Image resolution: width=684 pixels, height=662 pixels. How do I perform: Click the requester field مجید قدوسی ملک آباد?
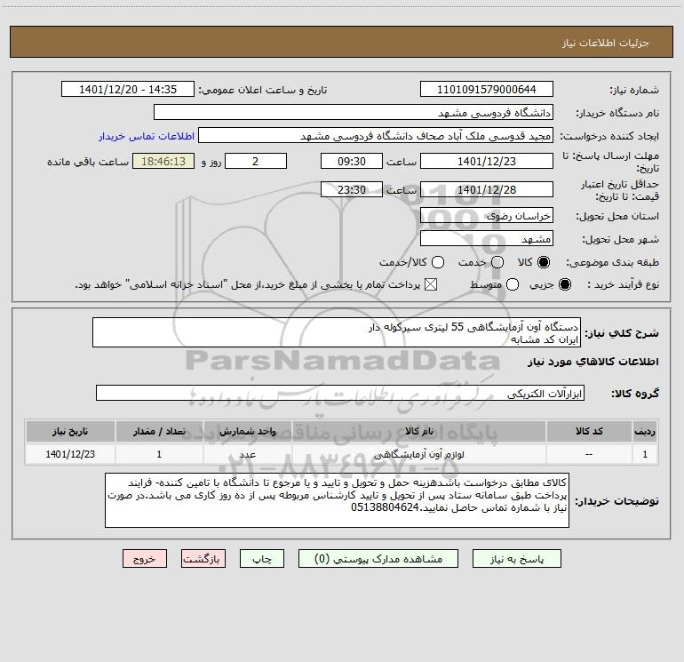click(376, 135)
